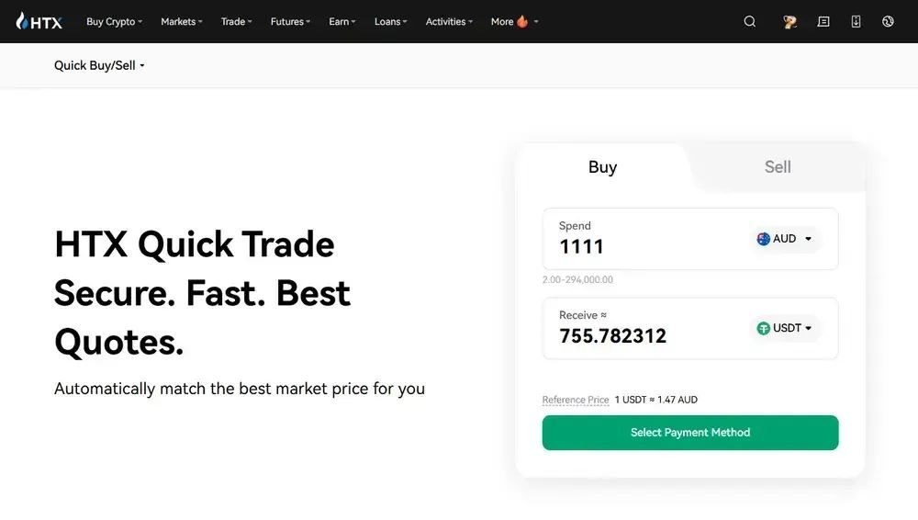
Task: Select the Buy tab
Action: (x=602, y=167)
